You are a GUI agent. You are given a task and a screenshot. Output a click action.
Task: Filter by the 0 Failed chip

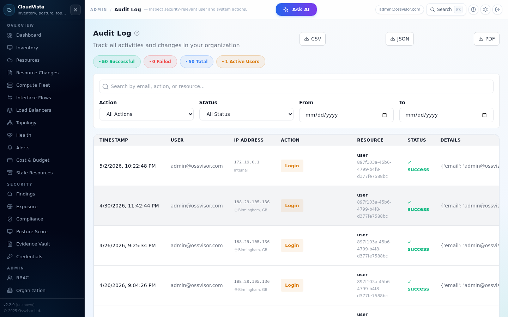[160, 62]
